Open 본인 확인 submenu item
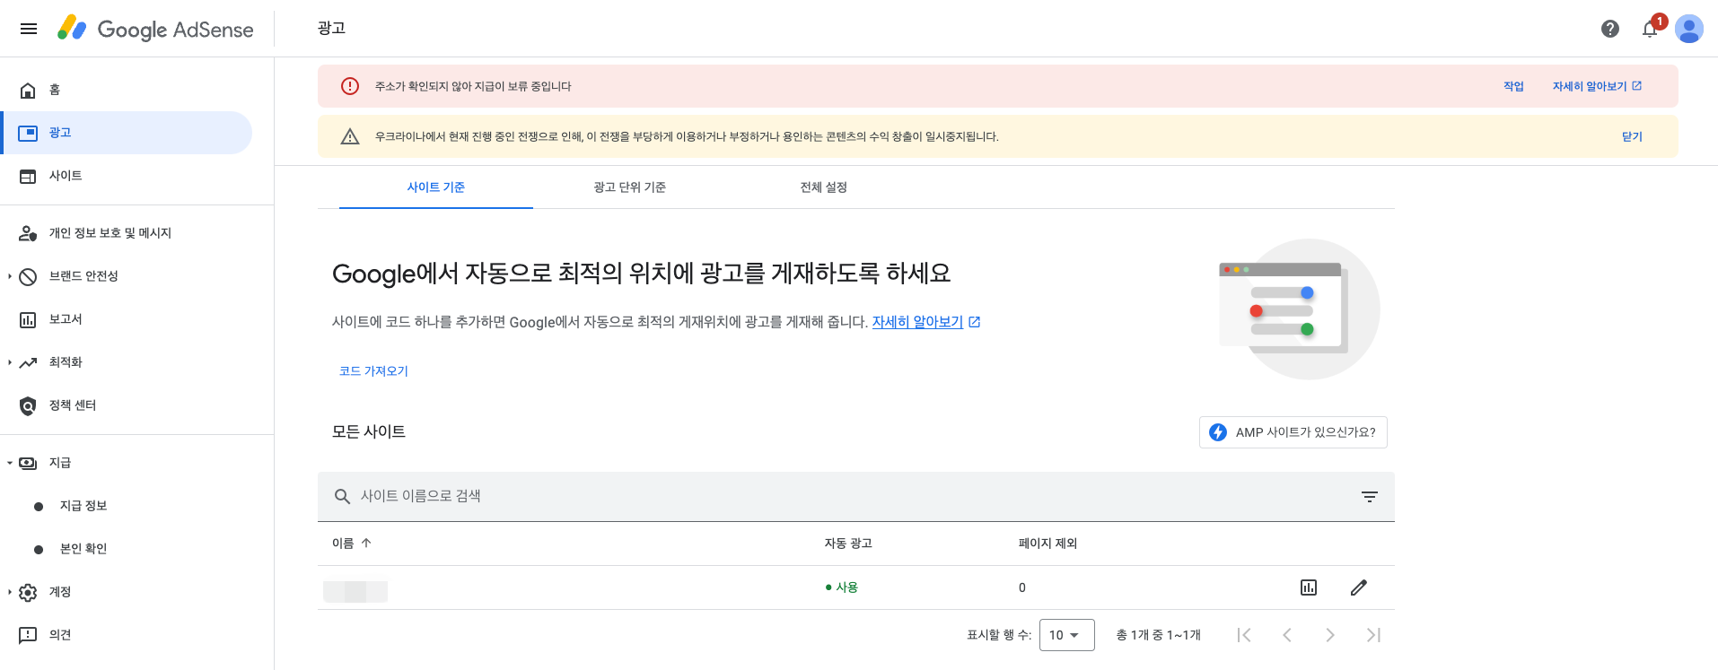 coord(83,549)
